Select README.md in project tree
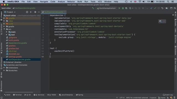This screenshot has height=99, width=177. pos(14,54)
